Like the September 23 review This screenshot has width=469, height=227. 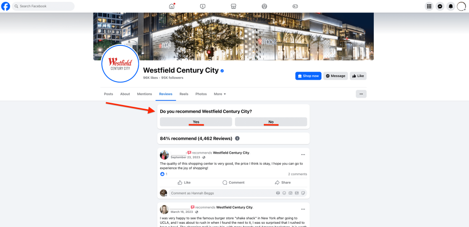pyautogui.click(x=184, y=183)
